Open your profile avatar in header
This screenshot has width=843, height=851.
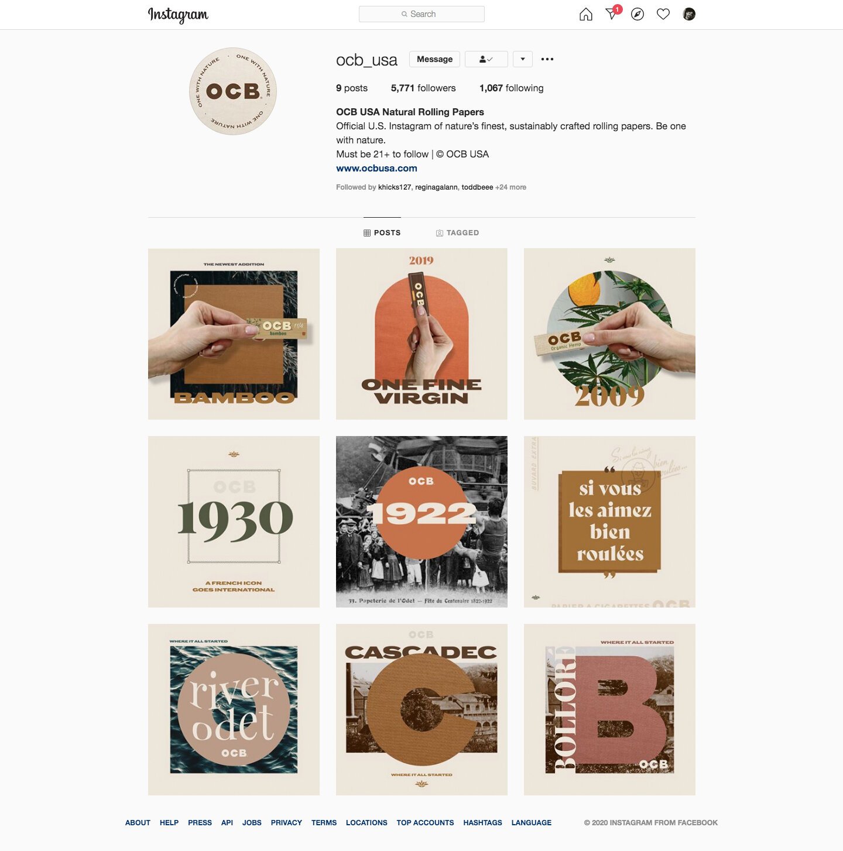689,14
